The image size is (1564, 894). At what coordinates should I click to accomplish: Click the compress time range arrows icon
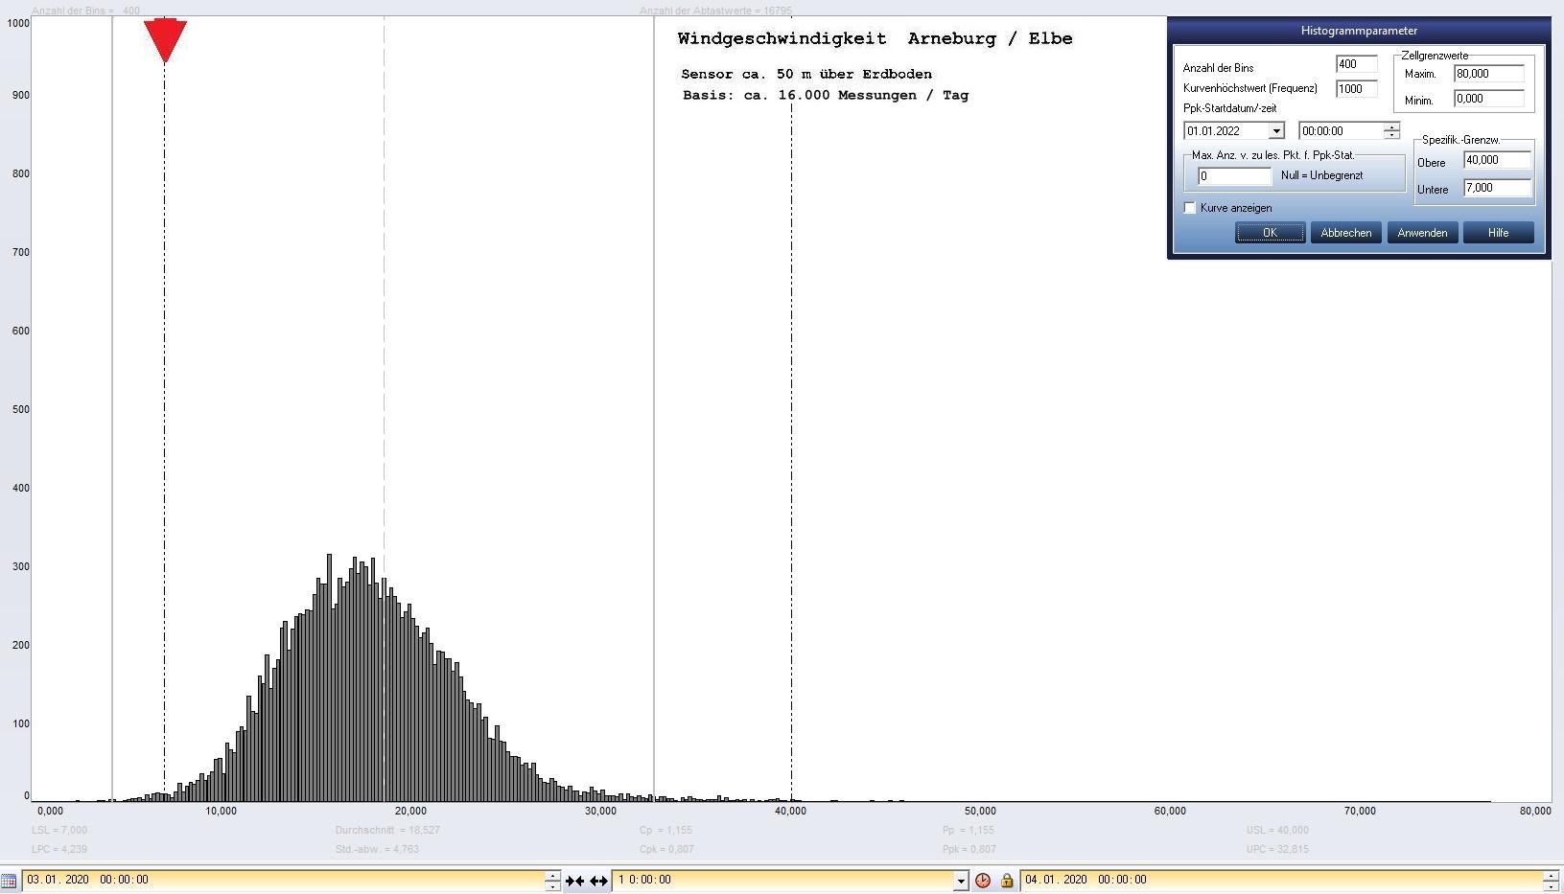point(574,881)
